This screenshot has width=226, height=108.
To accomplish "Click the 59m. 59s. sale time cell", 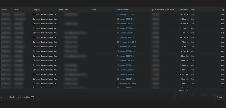I will tap(185, 61).
